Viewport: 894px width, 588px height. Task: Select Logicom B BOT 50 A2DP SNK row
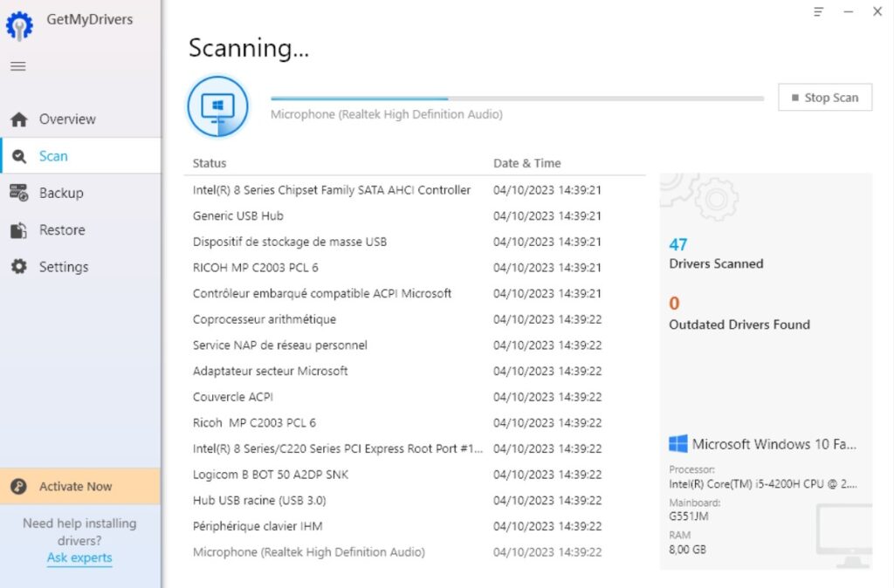tap(415, 475)
